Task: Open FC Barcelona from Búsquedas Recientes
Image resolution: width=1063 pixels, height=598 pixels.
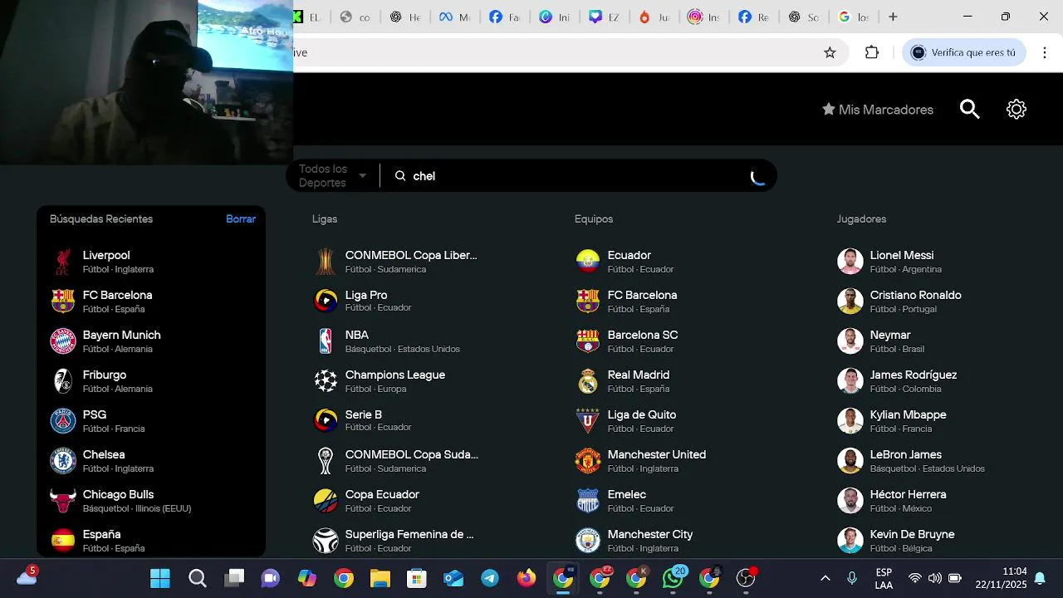Action: pos(151,301)
